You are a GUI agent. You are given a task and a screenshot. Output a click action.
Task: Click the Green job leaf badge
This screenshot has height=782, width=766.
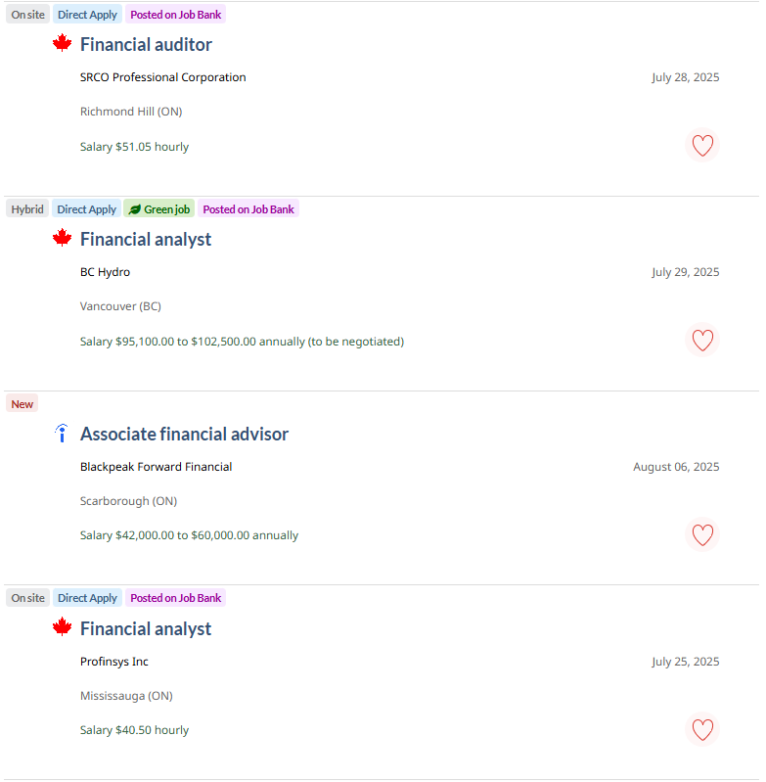(159, 209)
